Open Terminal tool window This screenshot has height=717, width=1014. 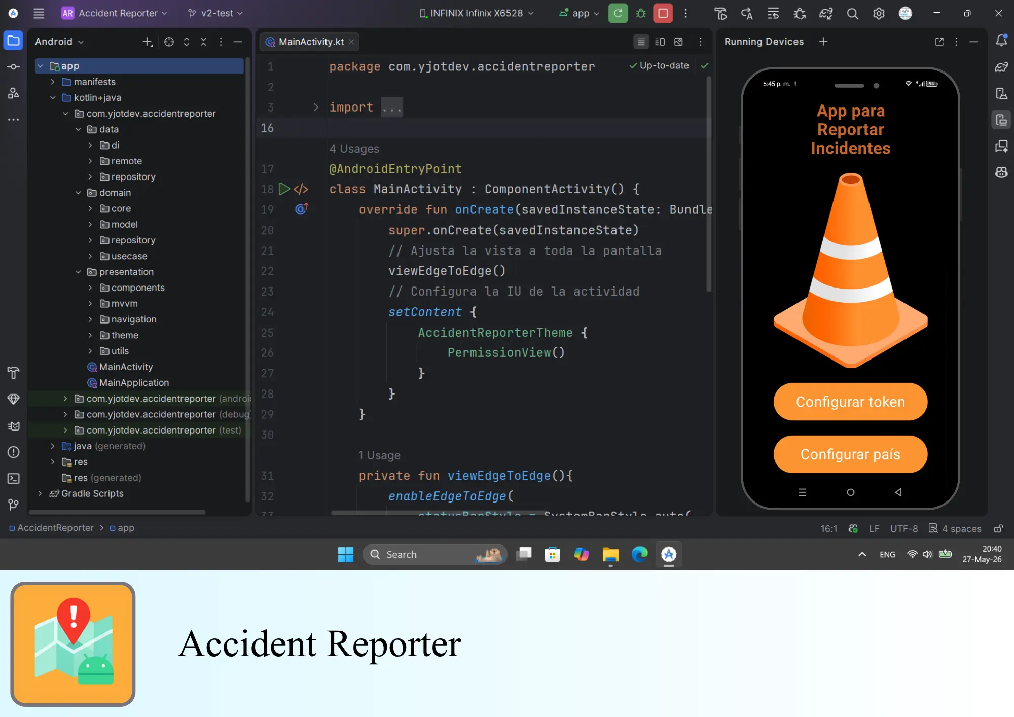click(x=14, y=478)
